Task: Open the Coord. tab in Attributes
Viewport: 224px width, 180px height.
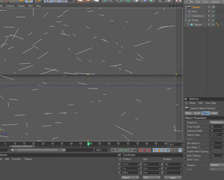Action: tap(197, 113)
